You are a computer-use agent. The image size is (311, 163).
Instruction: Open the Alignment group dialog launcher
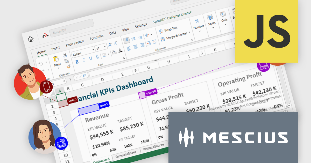tap(192, 40)
